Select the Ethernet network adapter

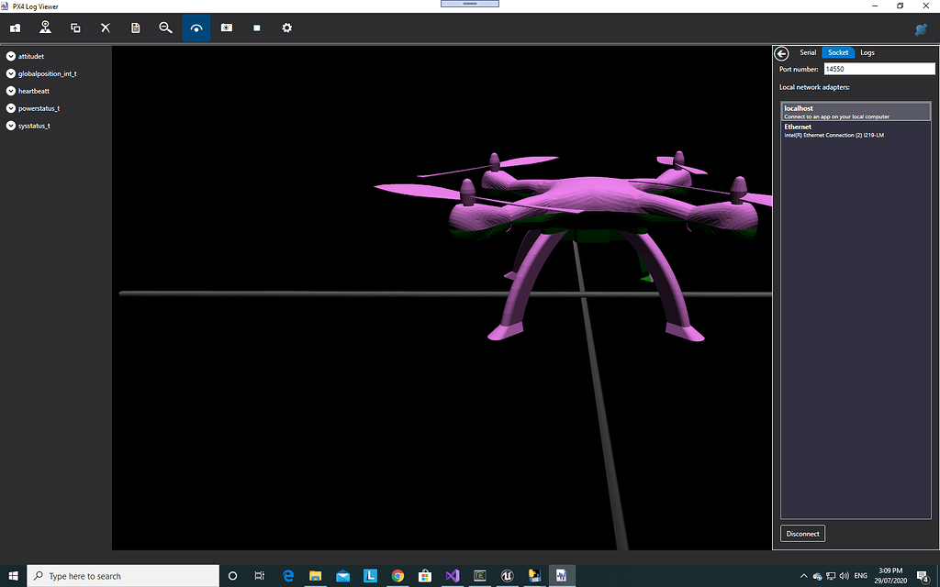855,129
